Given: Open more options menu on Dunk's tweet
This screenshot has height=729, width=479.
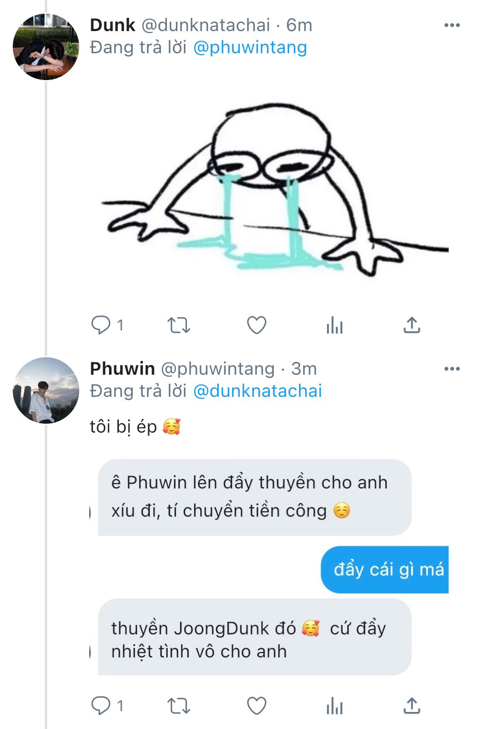Looking at the screenshot, I should (x=452, y=26).
